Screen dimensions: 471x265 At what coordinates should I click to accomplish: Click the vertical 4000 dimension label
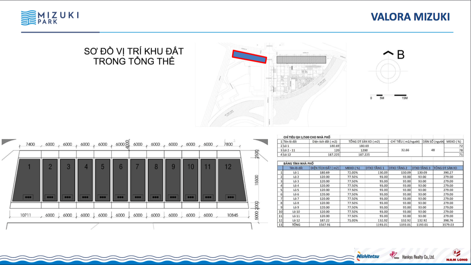127,144
